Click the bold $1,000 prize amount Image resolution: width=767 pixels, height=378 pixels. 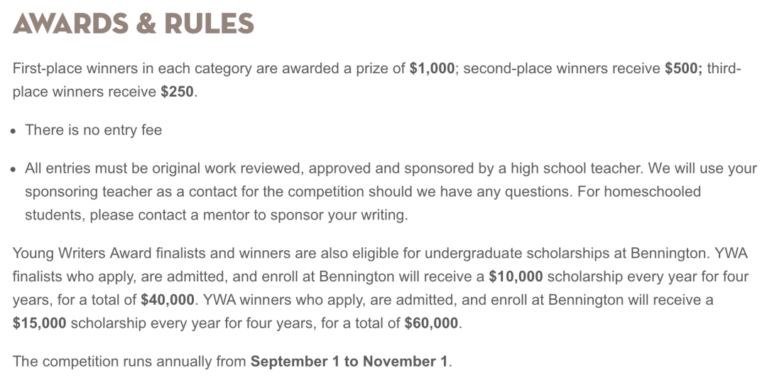(x=432, y=70)
